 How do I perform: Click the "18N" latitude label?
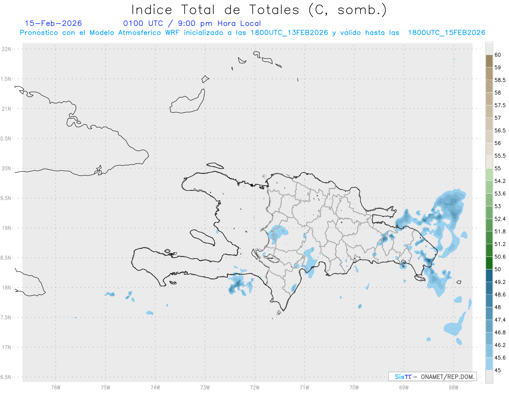tap(7, 287)
